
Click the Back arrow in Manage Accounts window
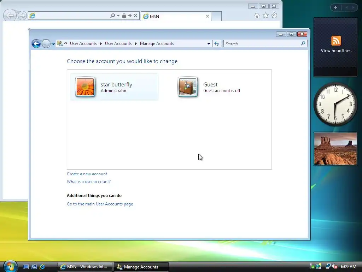tap(36, 44)
